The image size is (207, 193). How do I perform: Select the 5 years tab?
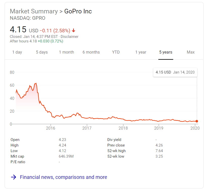[166, 52]
